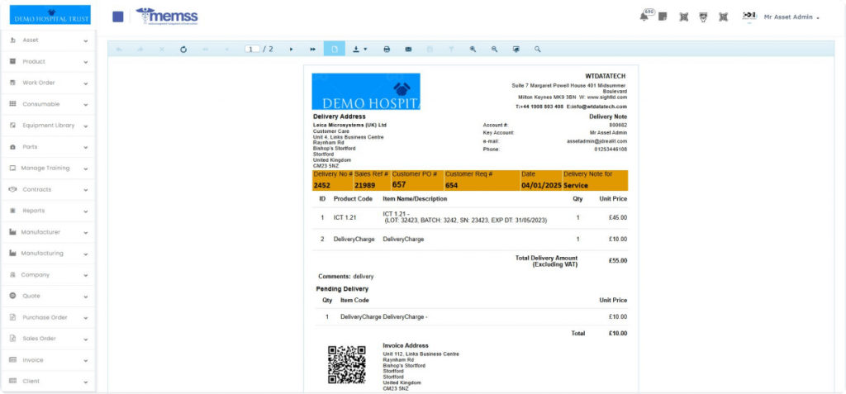
Task: Toggle sidebar with blue square button
Action: pos(117,17)
